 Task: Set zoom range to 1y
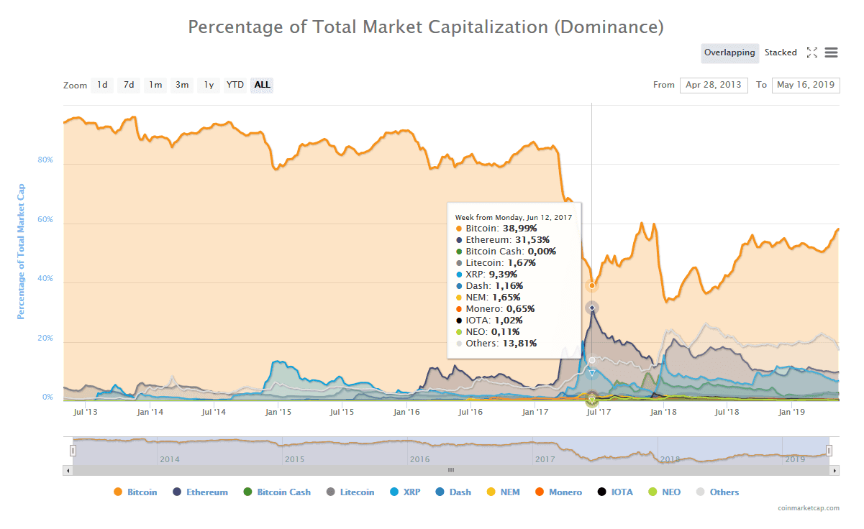[x=209, y=85]
